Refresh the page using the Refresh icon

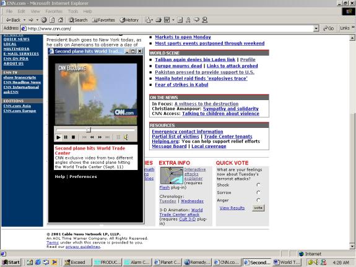52,20
